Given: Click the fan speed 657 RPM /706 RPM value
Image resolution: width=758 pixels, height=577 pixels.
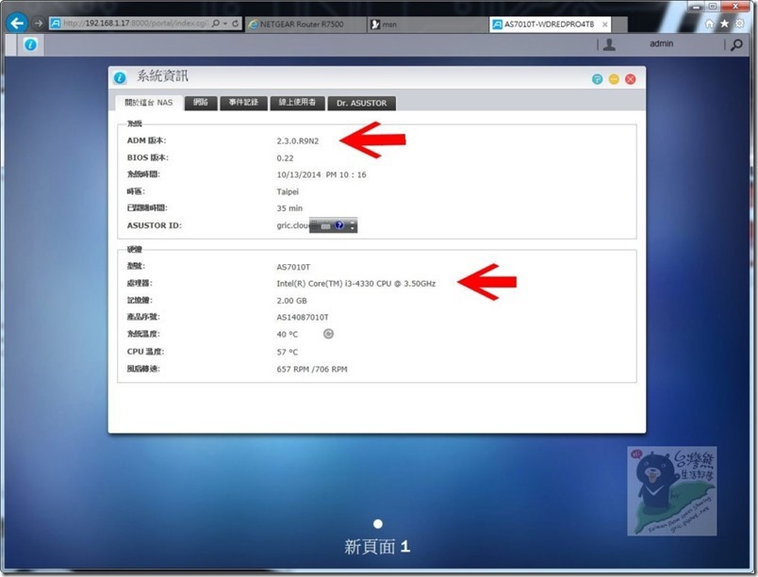Looking at the screenshot, I should point(312,370).
